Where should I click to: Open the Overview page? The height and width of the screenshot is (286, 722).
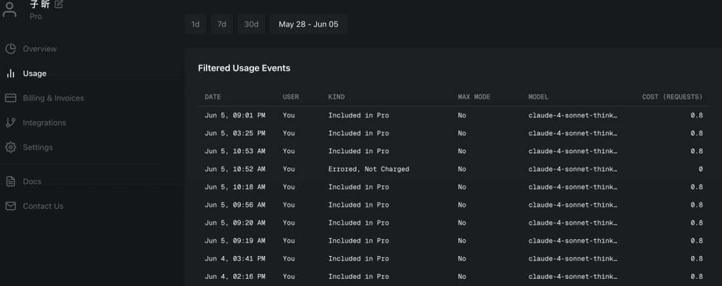pyautogui.click(x=39, y=49)
